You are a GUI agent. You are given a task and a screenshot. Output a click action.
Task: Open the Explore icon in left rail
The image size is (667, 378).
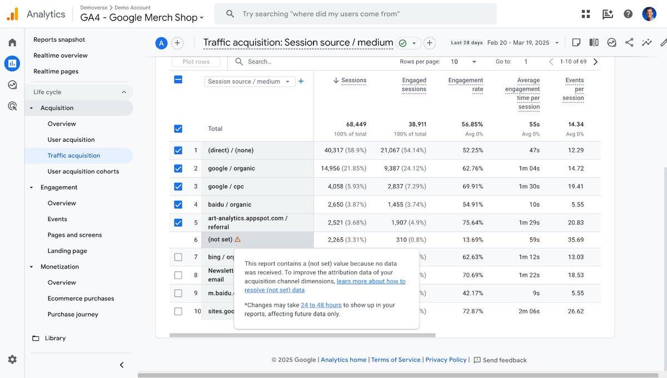[12, 84]
